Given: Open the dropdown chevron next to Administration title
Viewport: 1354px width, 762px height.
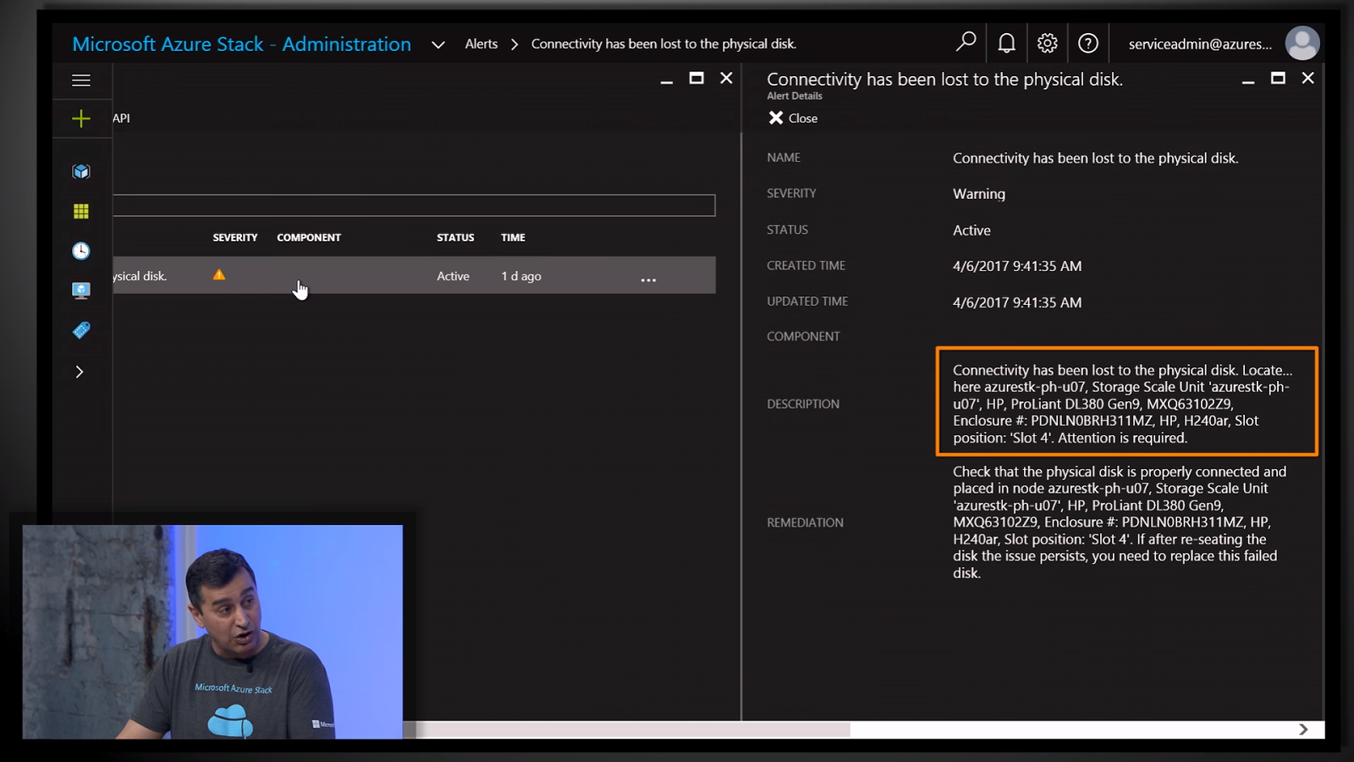Looking at the screenshot, I should coord(438,44).
